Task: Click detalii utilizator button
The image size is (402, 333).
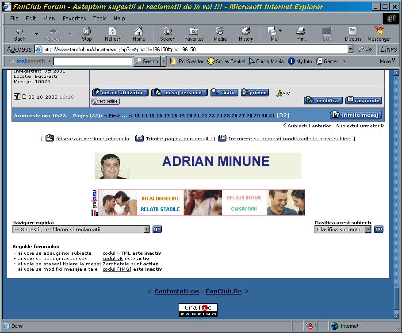Action: pos(120,92)
